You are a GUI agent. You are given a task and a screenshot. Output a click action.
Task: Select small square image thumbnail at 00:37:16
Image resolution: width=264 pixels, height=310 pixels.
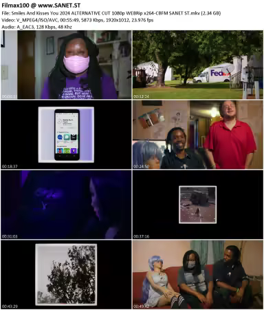pyautogui.click(x=198, y=205)
